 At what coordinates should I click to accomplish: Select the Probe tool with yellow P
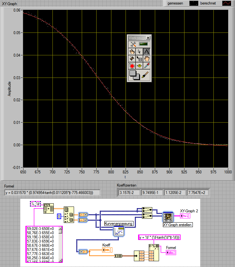(139, 66)
